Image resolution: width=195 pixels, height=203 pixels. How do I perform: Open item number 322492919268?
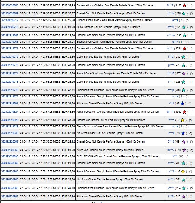point(10,42)
